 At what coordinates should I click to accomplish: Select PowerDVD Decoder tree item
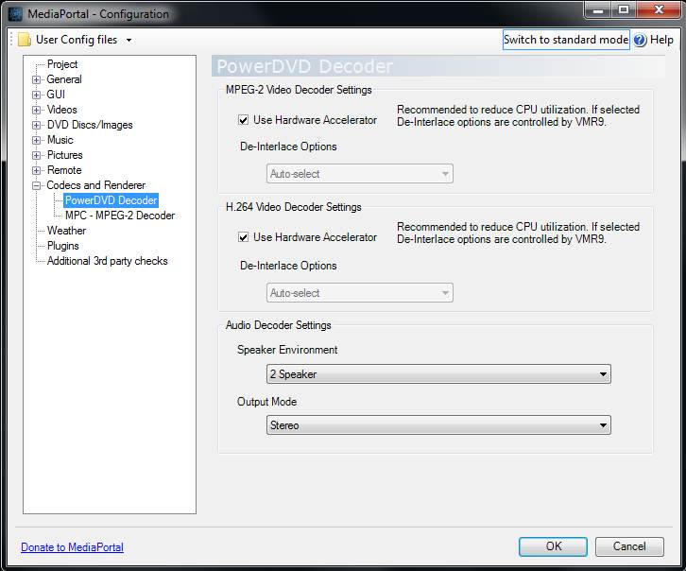[111, 200]
